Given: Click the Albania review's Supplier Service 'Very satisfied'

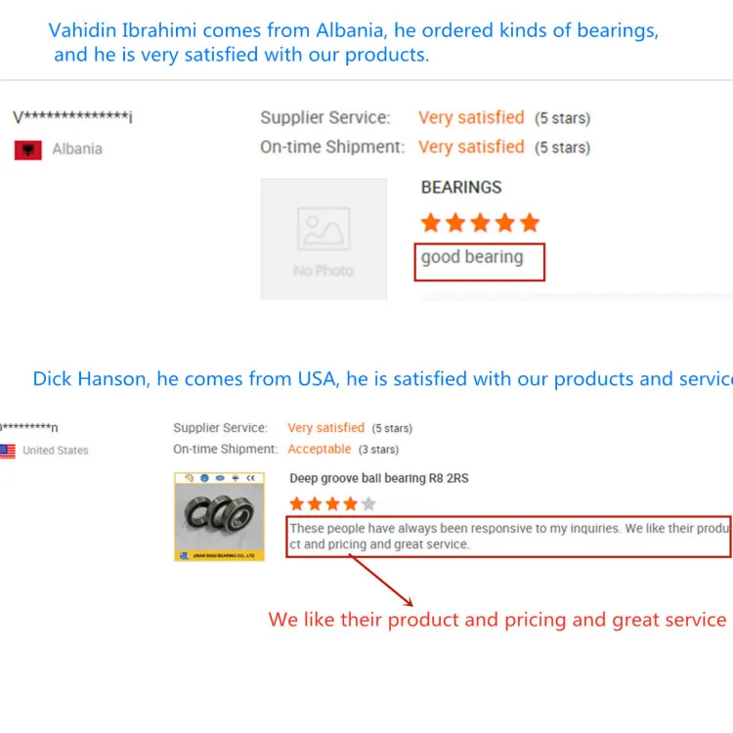Looking at the screenshot, I should (x=471, y=118).
